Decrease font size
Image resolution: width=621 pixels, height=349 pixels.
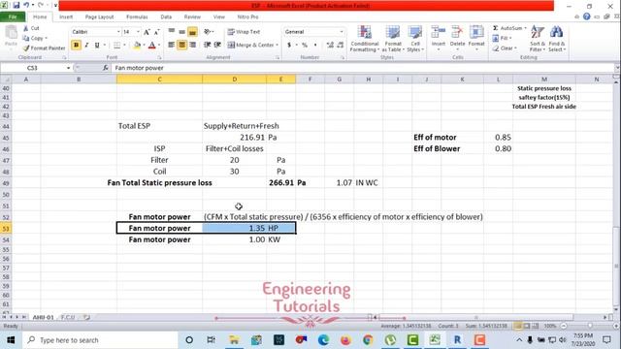156,32
